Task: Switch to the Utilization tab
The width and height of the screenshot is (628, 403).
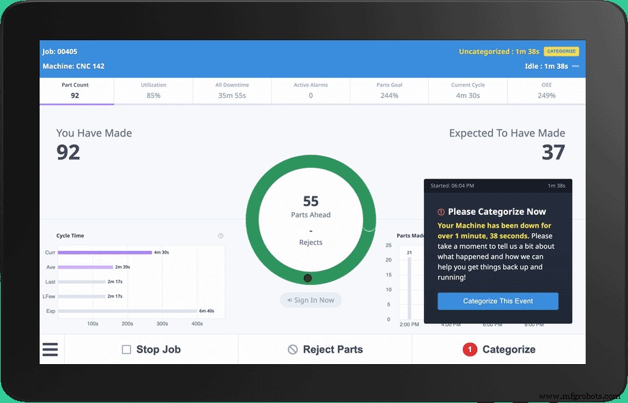Action: (x=154, y=91)
